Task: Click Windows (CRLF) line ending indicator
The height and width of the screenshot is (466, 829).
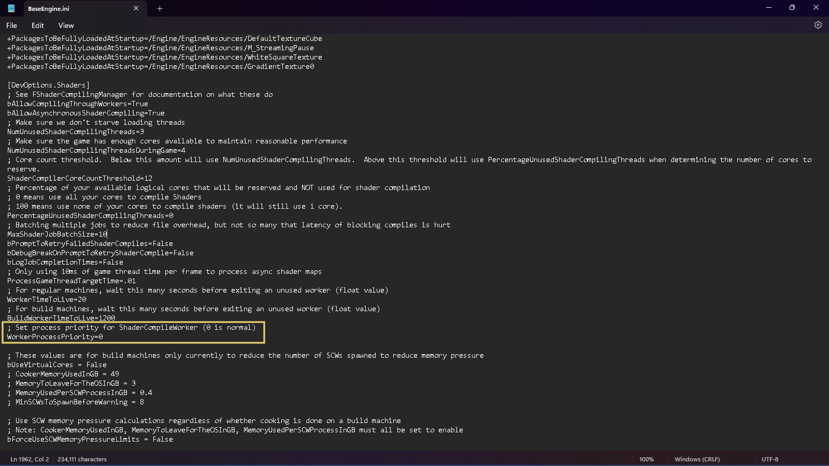Action: 697,459
